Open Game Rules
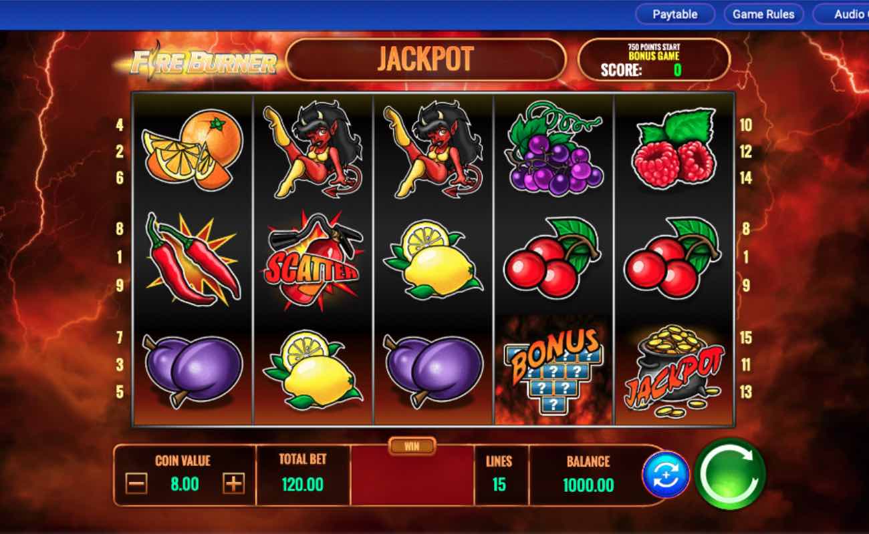Image resolution: width=869 pixels, height=534 pixels. point(763,14)
